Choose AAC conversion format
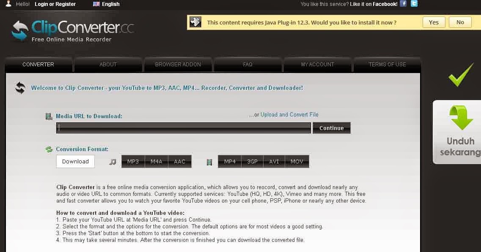Screen dimensions: 481x252 pyautogui.click(x=180, y=162)
